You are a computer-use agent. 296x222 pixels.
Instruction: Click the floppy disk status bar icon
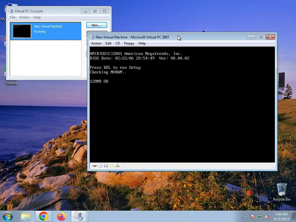tap(106, 166)
